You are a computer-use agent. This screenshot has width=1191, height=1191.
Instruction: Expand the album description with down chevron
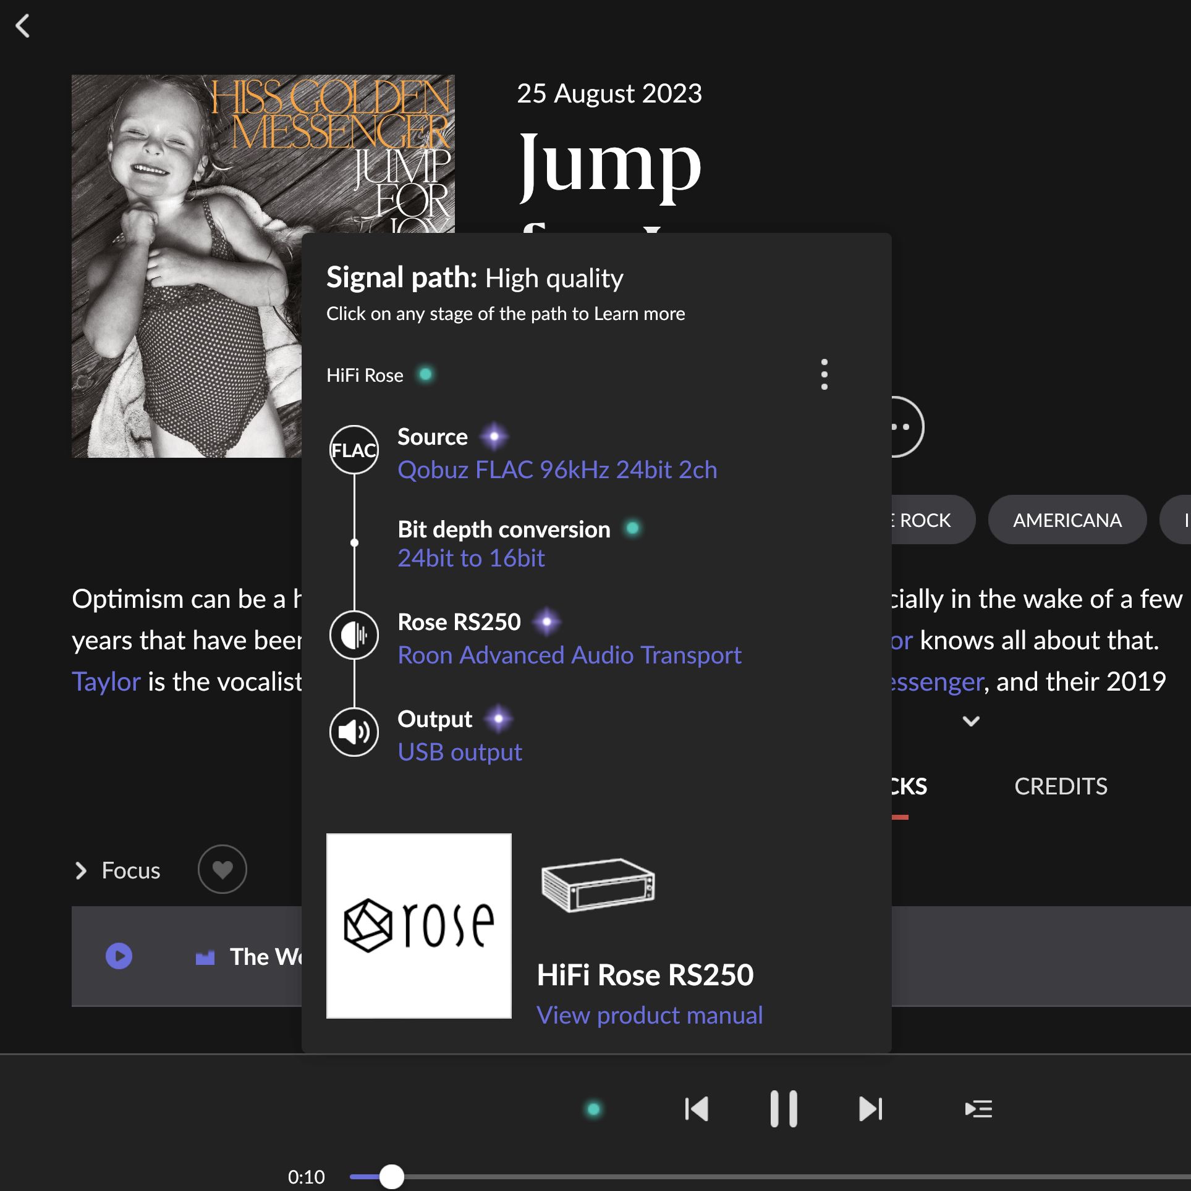click(x=971, y=721)
